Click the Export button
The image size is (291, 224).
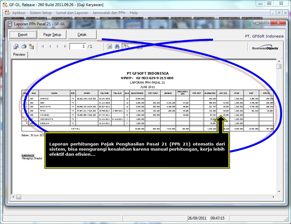point(22,35)
